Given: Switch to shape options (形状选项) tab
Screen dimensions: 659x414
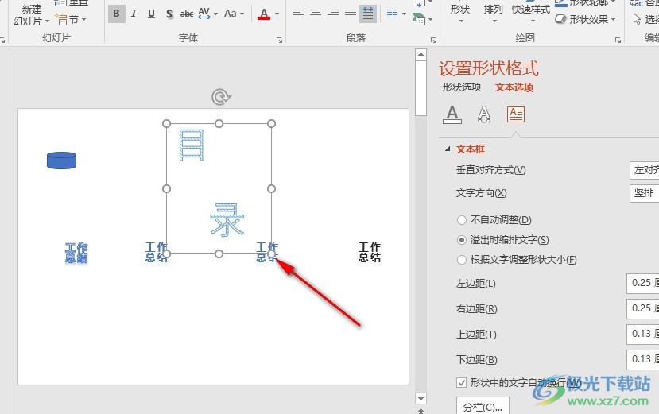Looking at the screenshot, I should tap(462, 87).
